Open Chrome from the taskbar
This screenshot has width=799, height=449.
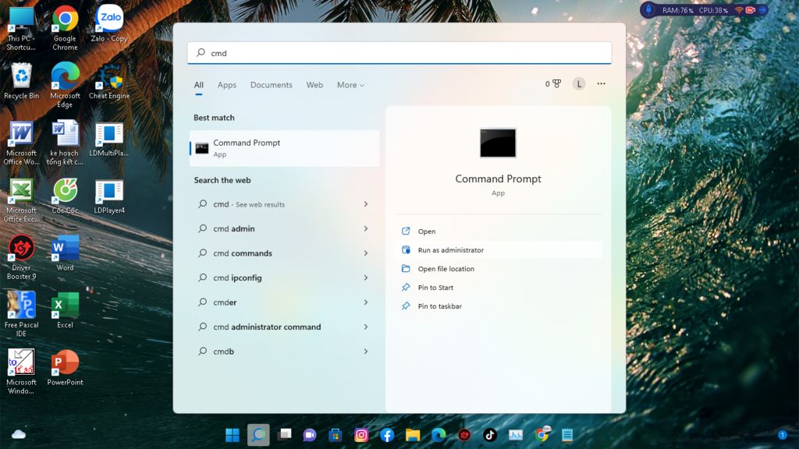(x=542, y=435)
